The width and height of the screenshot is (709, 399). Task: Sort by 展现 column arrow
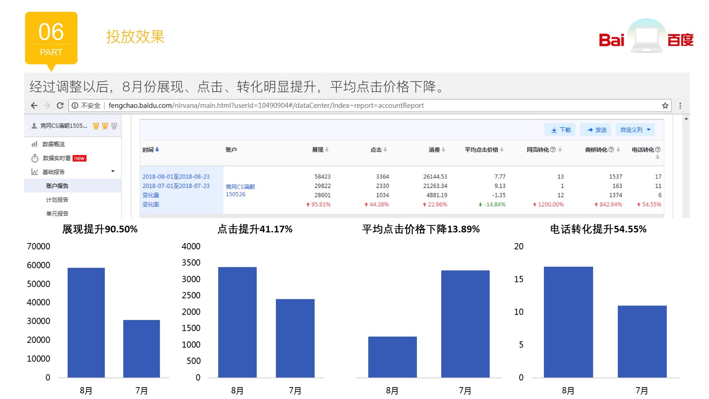[x=327, y=150]
